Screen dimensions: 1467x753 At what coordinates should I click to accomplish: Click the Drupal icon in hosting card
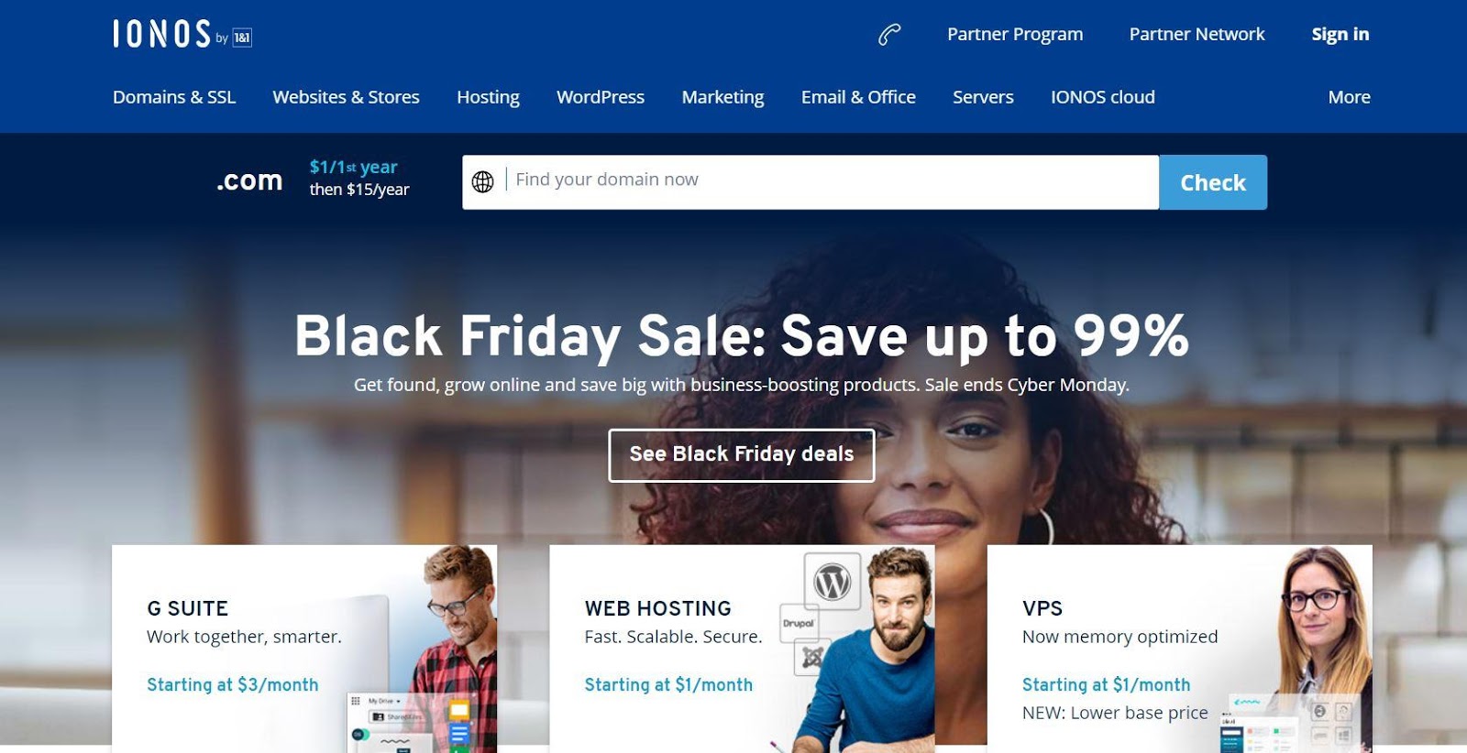pos(799,623)
